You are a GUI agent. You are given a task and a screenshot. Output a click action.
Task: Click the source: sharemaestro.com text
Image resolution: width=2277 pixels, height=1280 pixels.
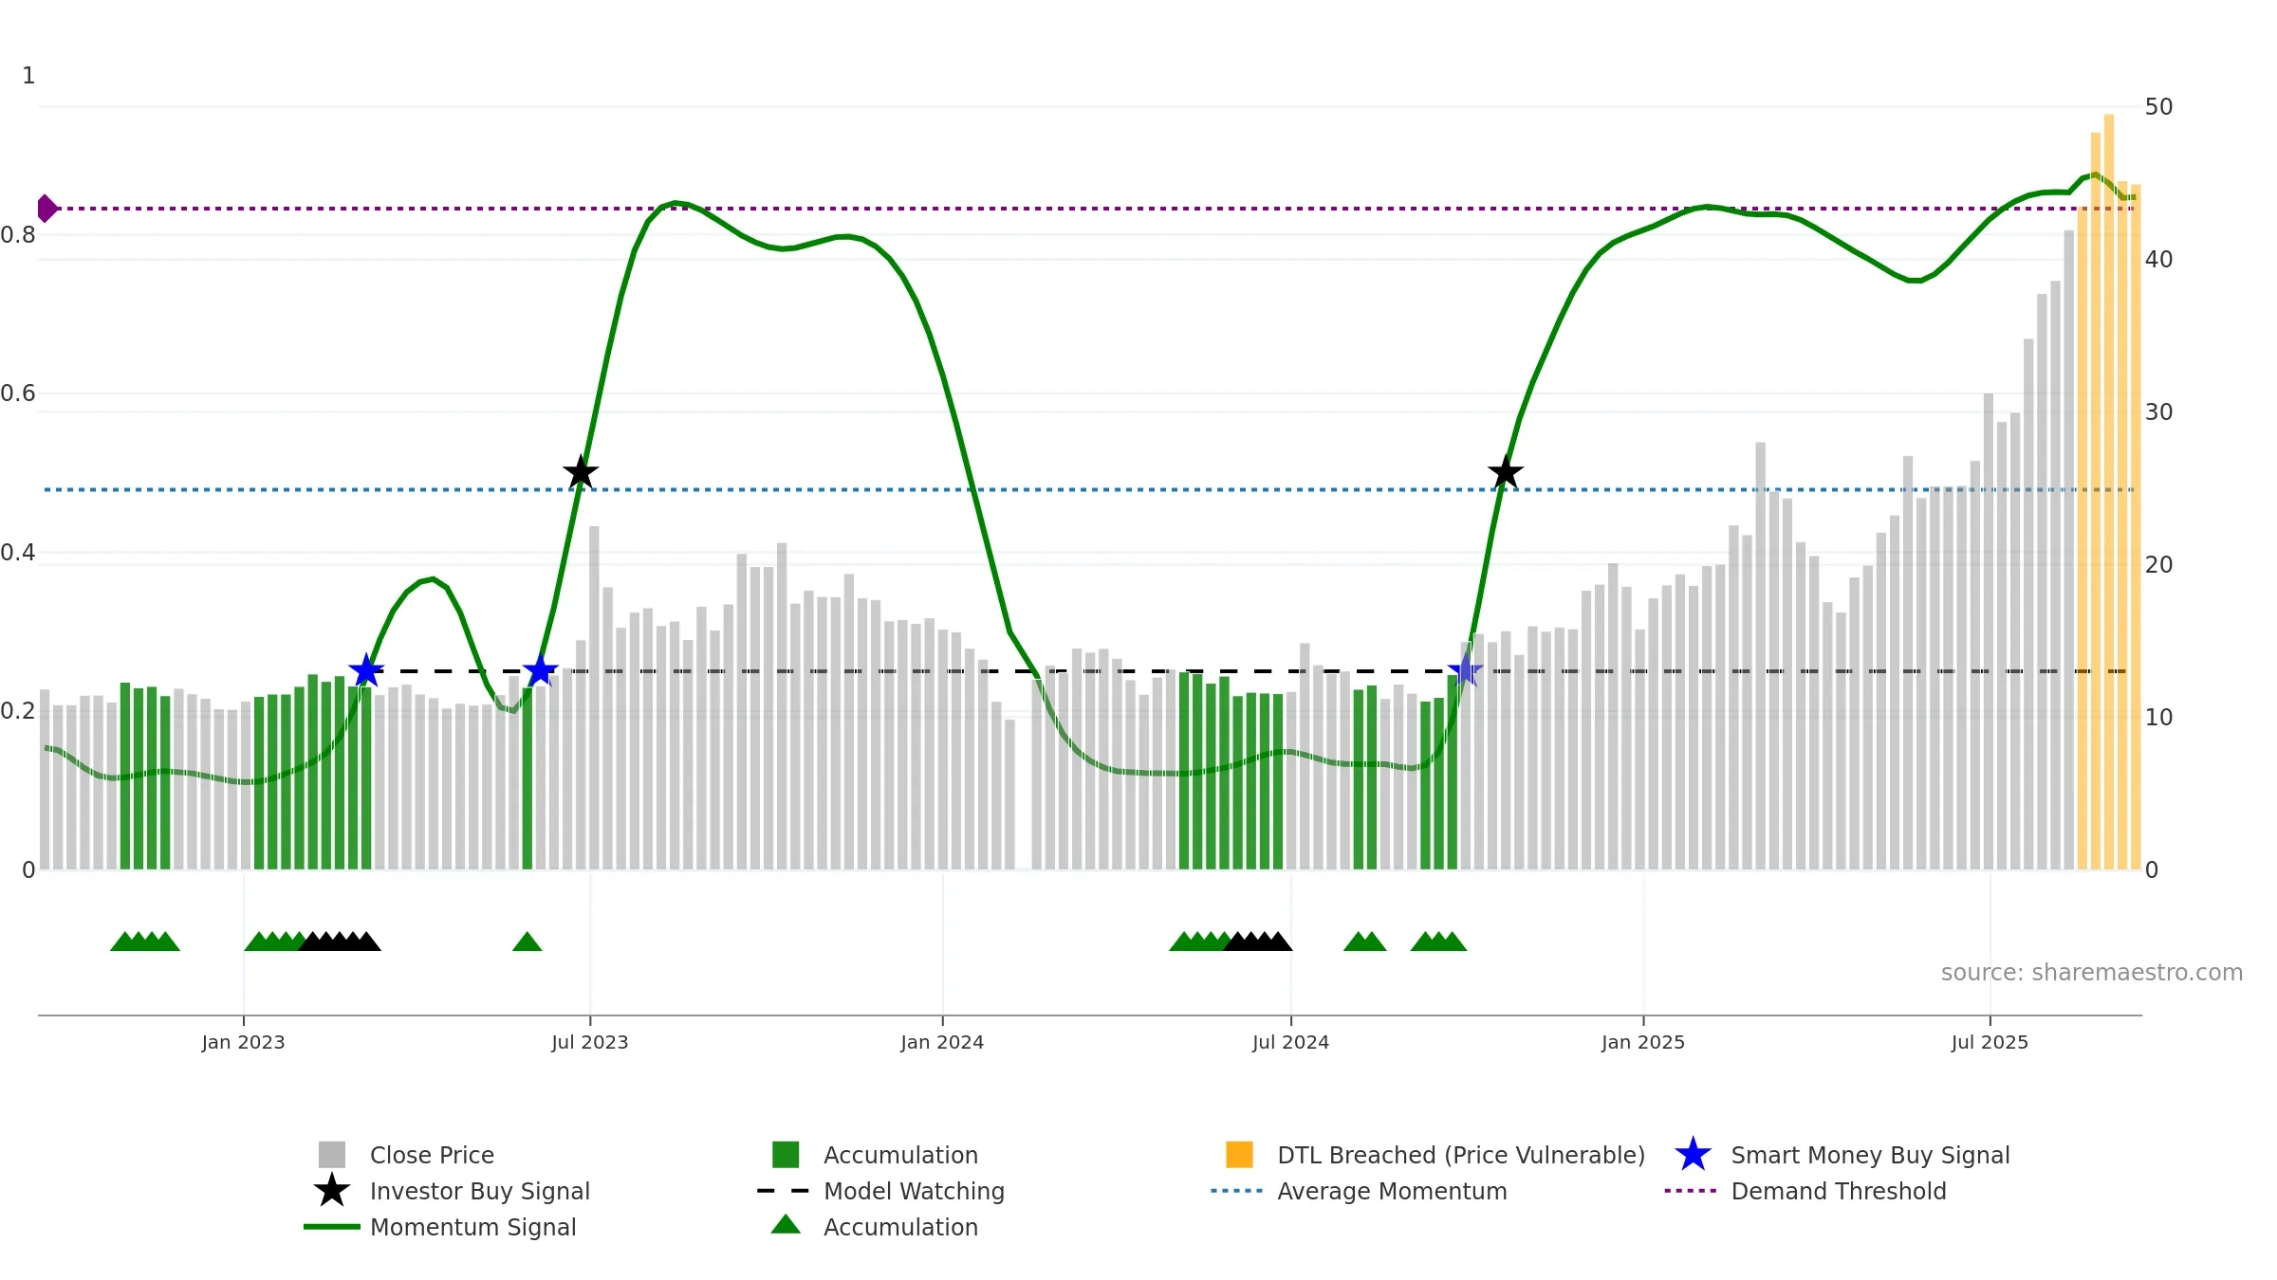(x=2092, y=973)
